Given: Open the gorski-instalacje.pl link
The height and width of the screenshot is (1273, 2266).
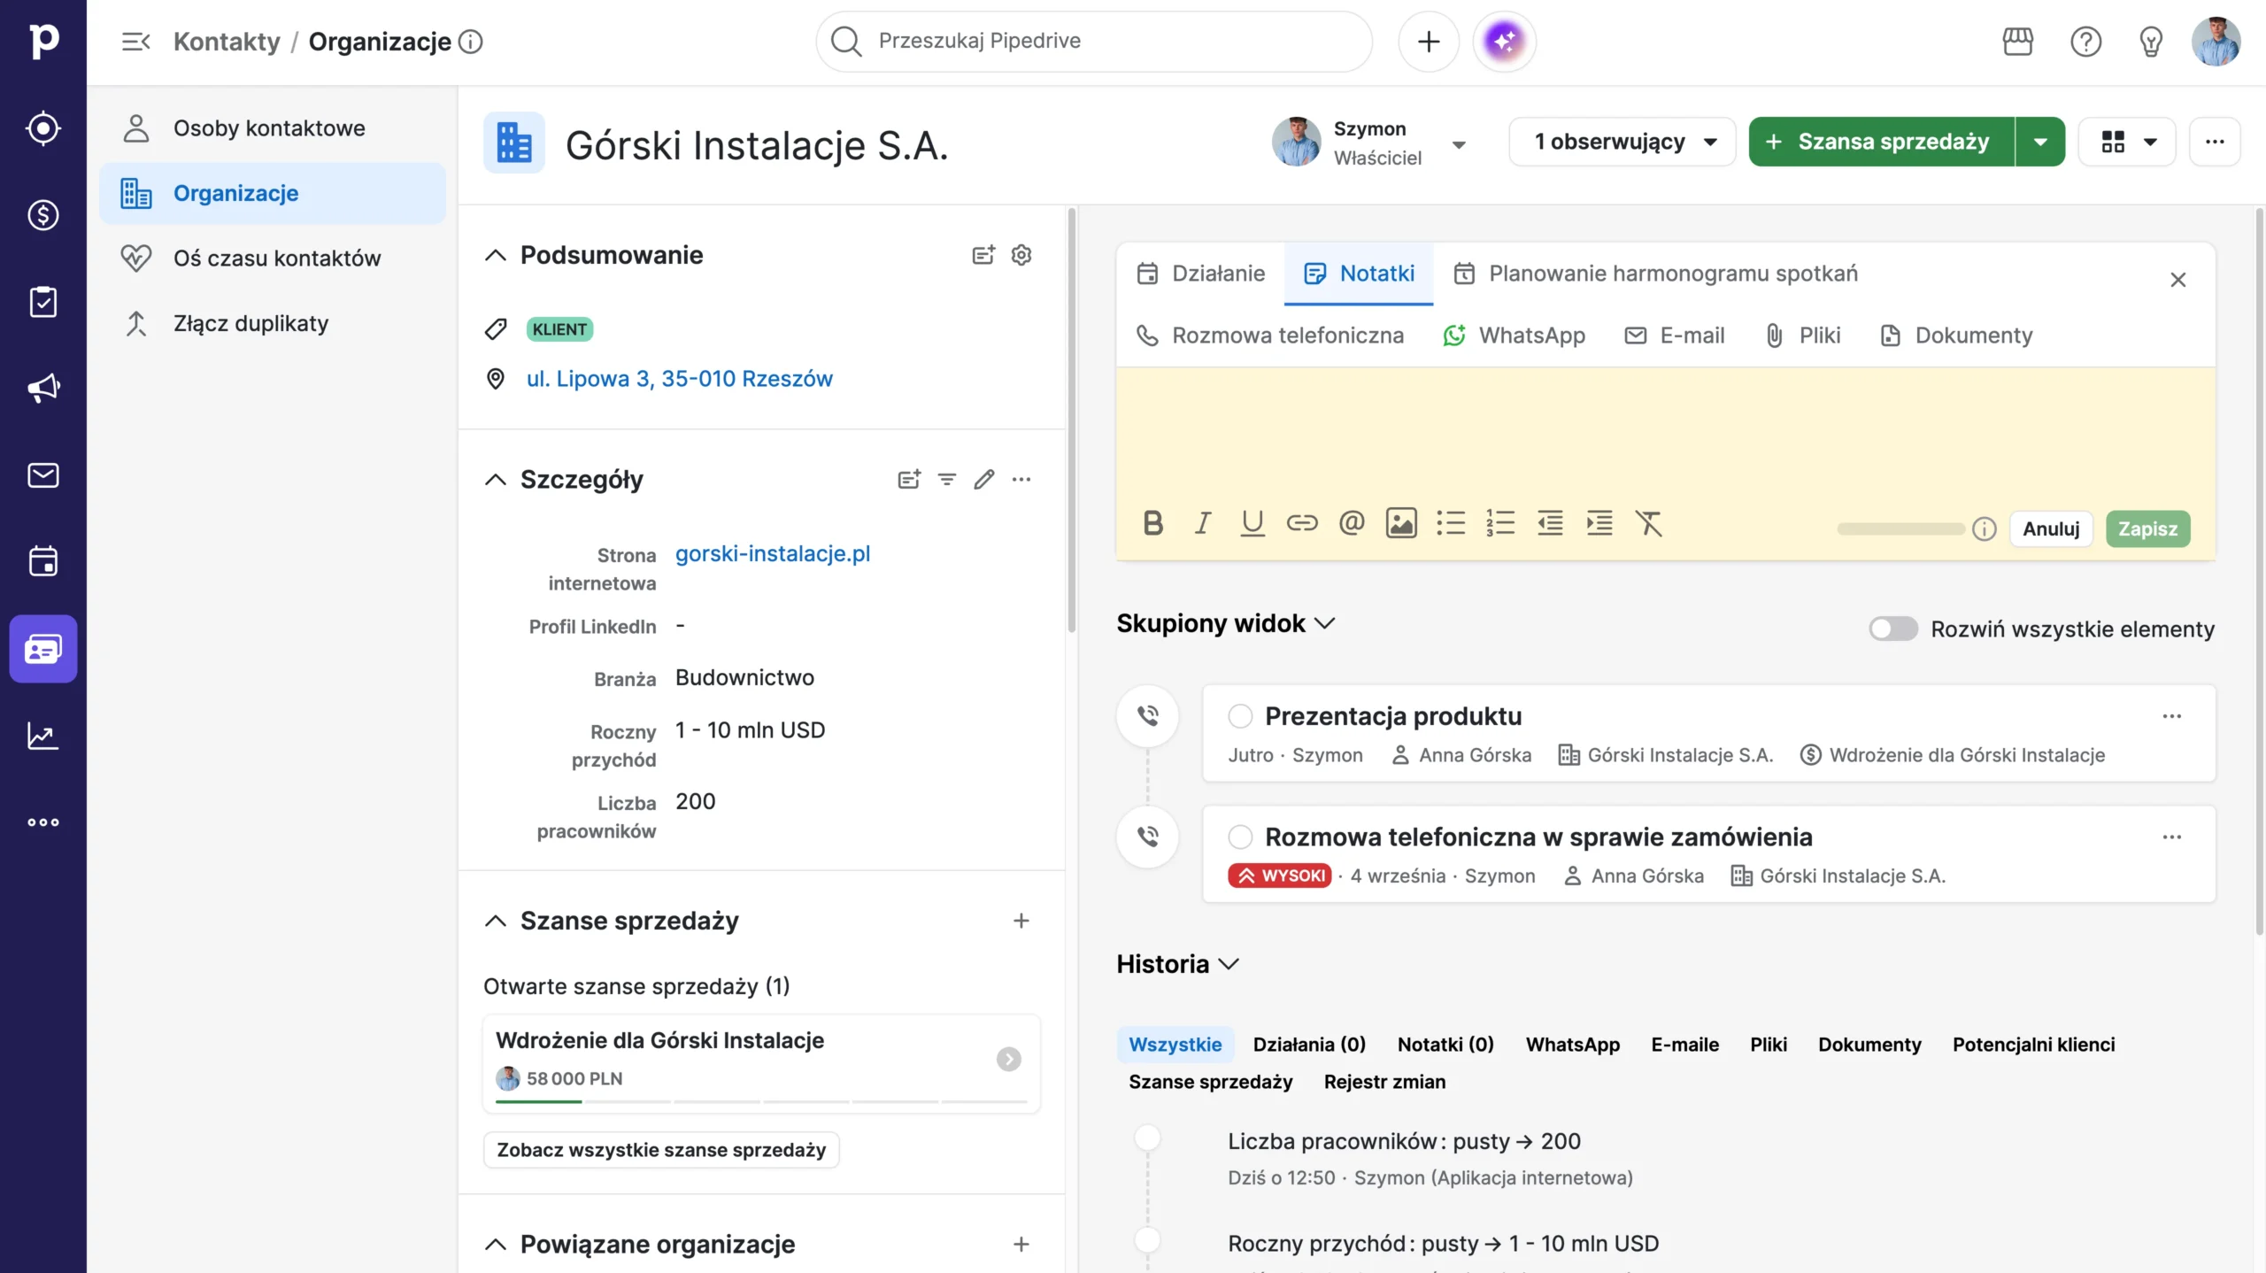Looking at the screenshot, I should point(772,554).
